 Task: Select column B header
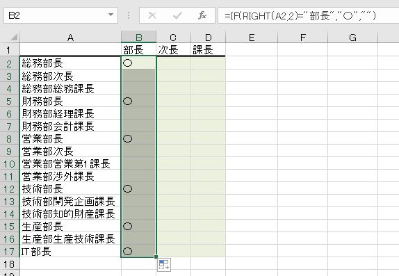[x=139, y=38]
